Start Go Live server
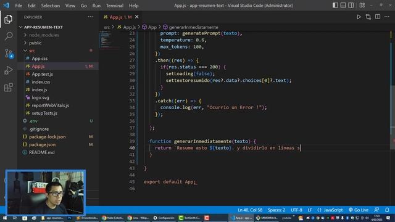This screenshot has width=395, height=222. (359, 210)
